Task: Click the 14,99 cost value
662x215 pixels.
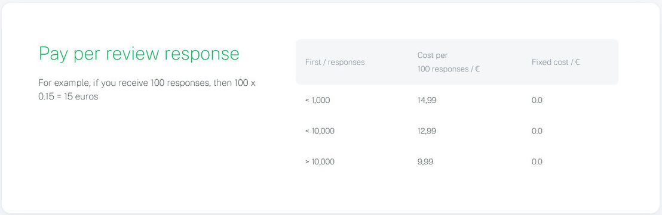Action: (x=427, y=101)
